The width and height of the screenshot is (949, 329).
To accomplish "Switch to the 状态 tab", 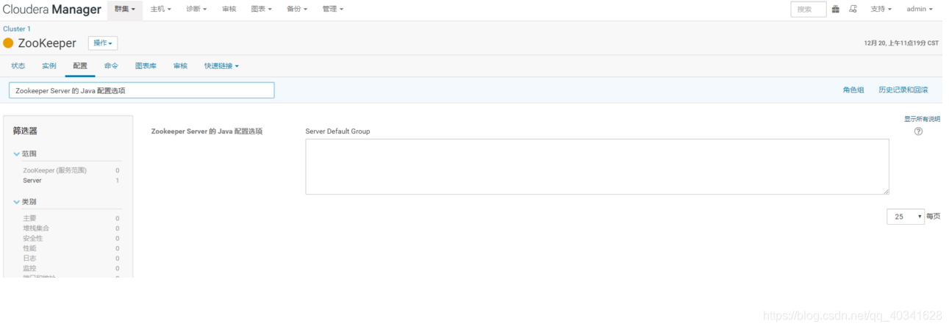I will [18, 66].
